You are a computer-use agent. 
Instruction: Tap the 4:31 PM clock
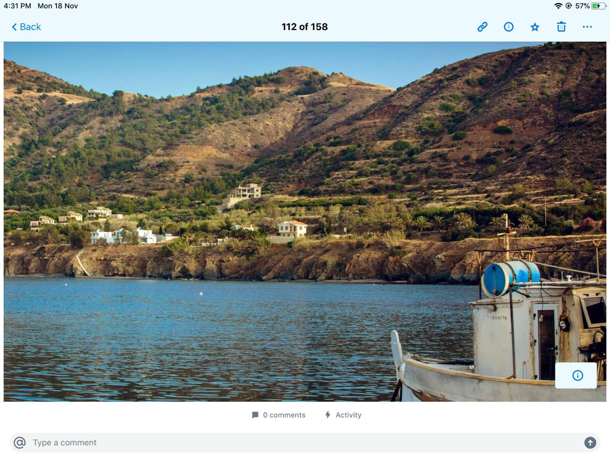click(17, 6)
